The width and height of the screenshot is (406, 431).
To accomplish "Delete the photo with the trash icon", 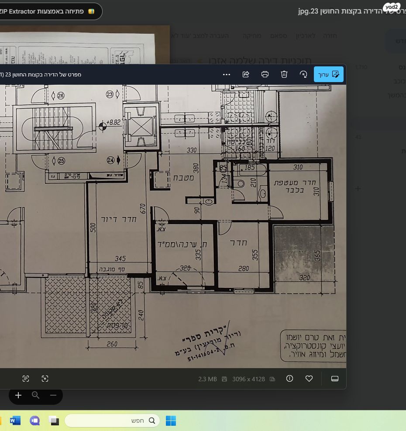I will (284, 74).
